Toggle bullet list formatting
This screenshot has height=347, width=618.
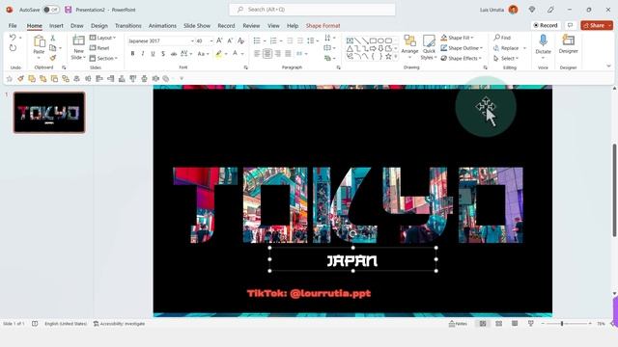click(257, 40)
